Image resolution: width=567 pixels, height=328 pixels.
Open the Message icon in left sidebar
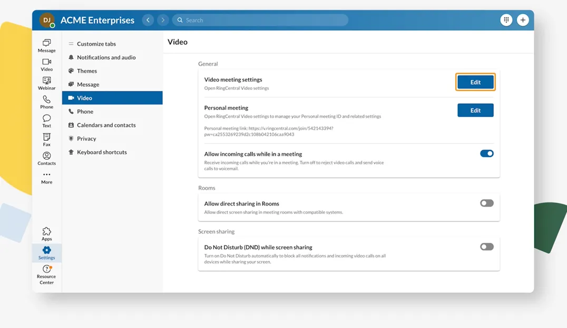46,45
